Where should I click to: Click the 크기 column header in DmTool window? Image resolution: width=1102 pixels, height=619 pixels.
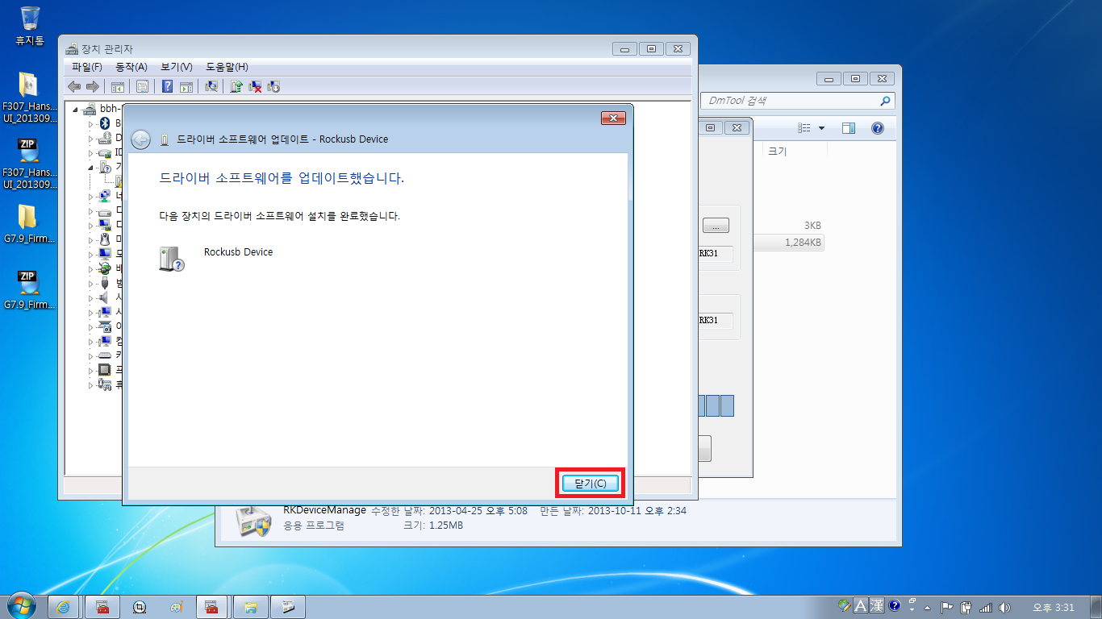click(795, 151)
